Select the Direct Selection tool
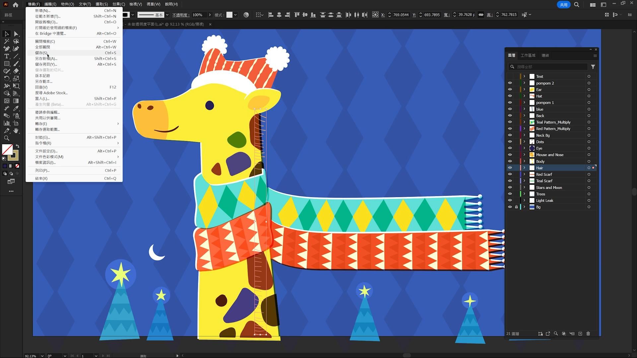 tap(16, 34)
